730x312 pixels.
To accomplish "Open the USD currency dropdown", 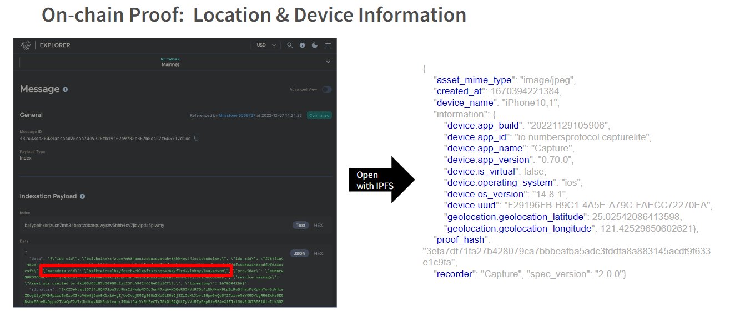I will (265, 45).
